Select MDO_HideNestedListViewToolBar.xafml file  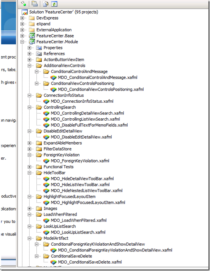pos(87,191)
